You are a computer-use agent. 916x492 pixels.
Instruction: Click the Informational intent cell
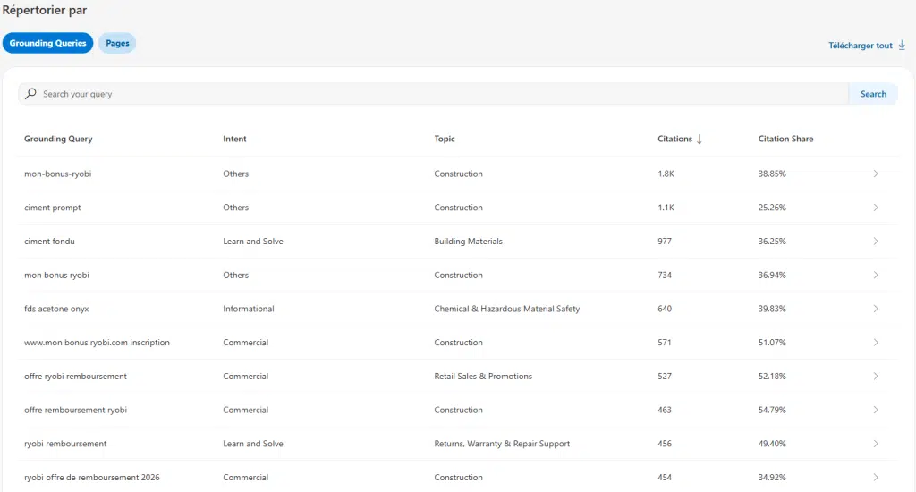(249, 309)
